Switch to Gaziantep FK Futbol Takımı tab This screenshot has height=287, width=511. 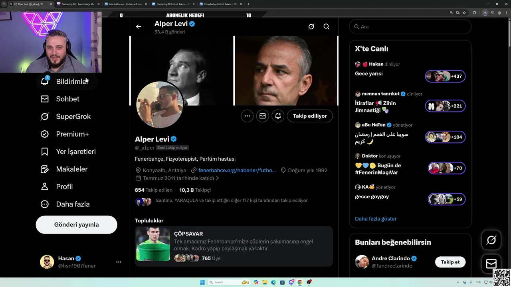[x=174, y=4]
